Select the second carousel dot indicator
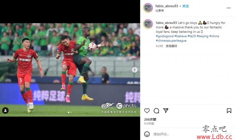This screenshot has width=235, height=140. [x=71, y=112]
